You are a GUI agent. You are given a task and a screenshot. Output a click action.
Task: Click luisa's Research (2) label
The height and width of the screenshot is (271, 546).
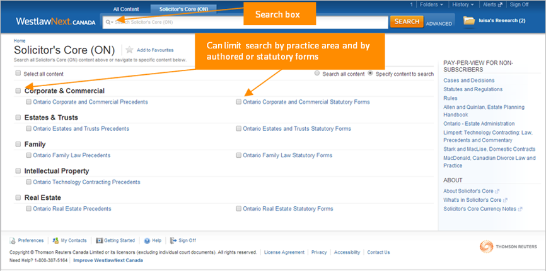502,21
